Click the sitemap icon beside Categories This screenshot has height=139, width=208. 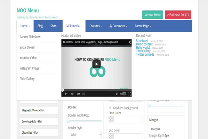(x=111, y=26)
